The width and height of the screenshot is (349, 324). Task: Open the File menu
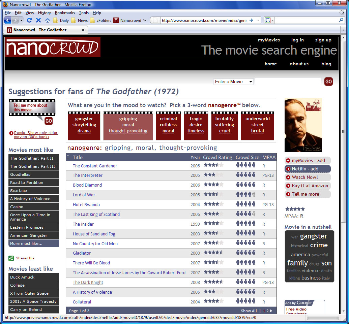point(7,13)
